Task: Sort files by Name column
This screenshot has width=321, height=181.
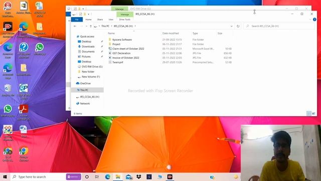Action: point(111,33)
